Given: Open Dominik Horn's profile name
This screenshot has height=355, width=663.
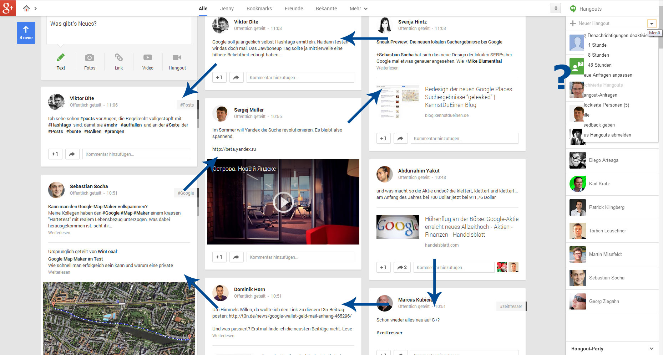Looking at the screenshot, I should click(249, 289).
